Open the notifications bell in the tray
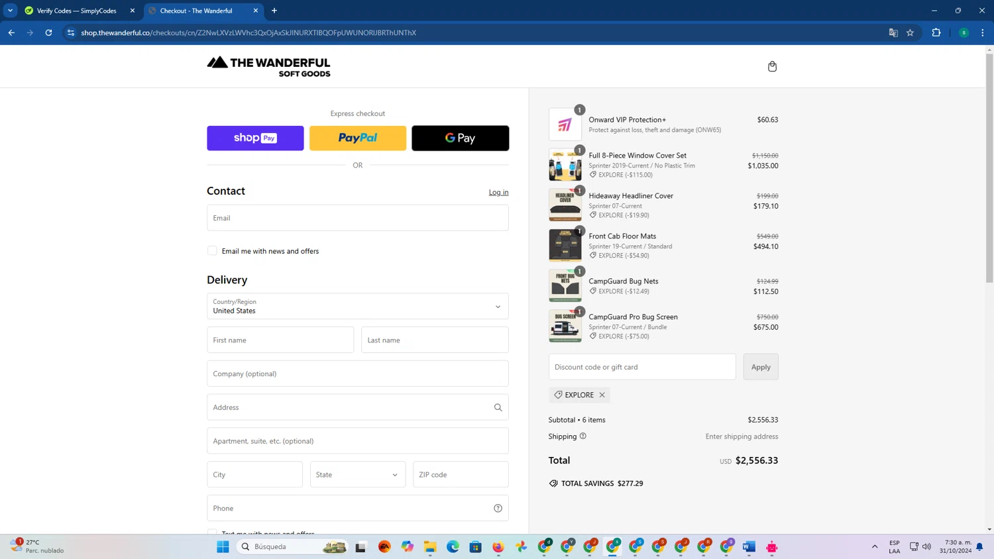994x559 pixels. tap(979, 546)
